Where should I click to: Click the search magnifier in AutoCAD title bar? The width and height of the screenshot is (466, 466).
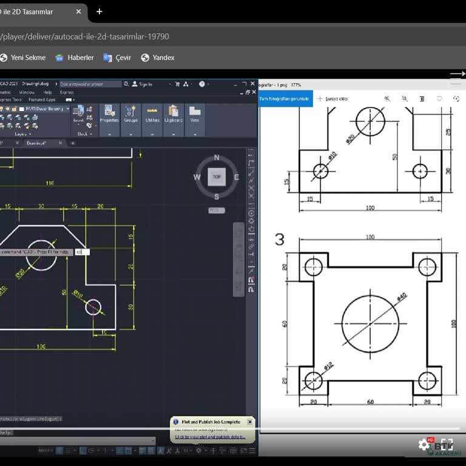126,84
